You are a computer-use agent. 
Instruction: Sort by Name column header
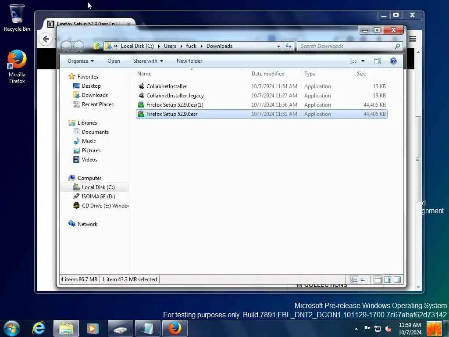click(x=192, y=74)
